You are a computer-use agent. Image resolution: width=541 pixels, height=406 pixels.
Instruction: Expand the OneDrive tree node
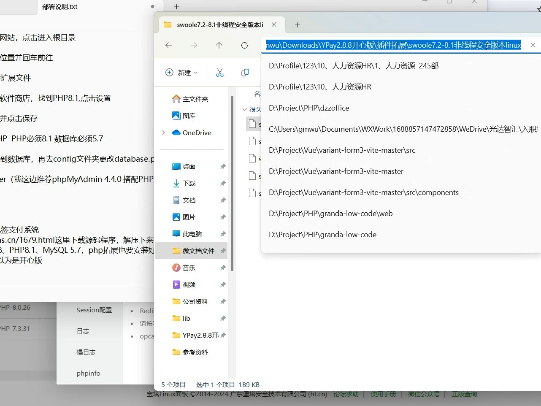pyautogui.click(x=163, y=133)
